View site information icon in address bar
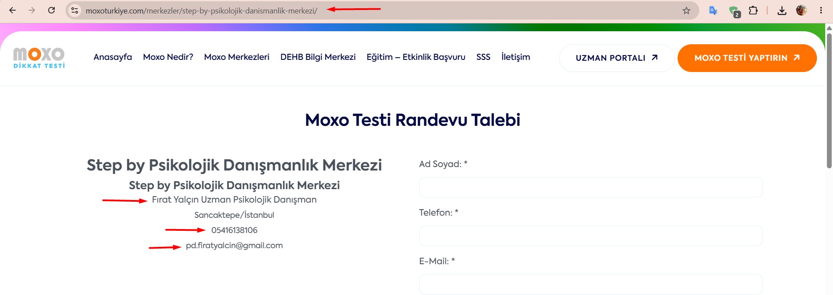Image resolution: width=833 pixels, height=295 pixels. point(75,10)
